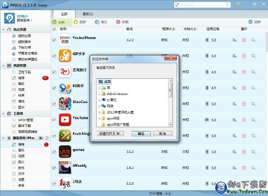Click the search icon in search box

(x=227, y=5)
